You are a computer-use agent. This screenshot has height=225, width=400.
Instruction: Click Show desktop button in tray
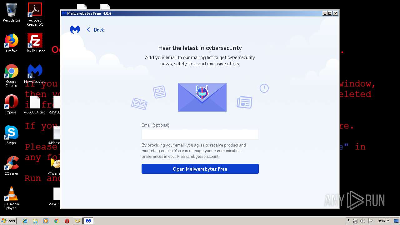point(396,221)
